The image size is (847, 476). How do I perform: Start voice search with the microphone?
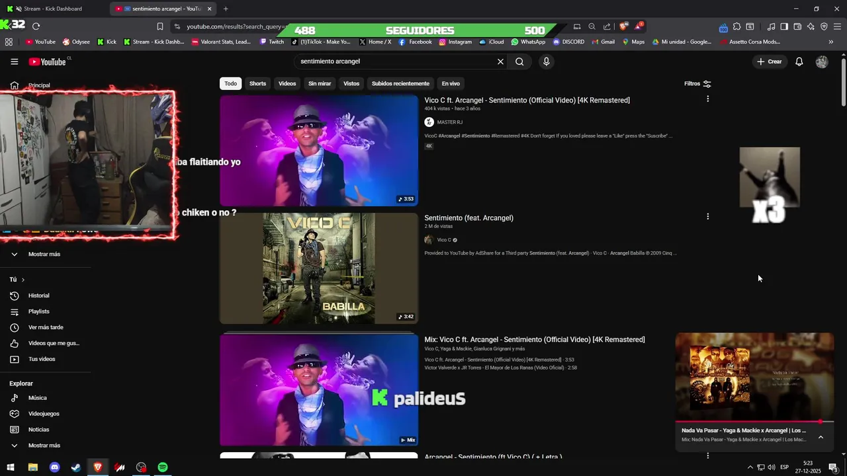546,61
